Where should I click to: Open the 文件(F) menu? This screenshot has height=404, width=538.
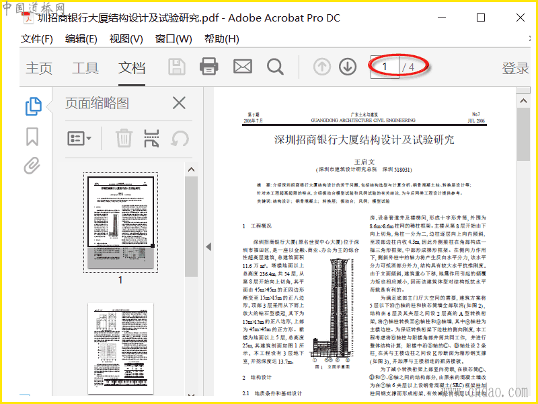tap(37, 39)
